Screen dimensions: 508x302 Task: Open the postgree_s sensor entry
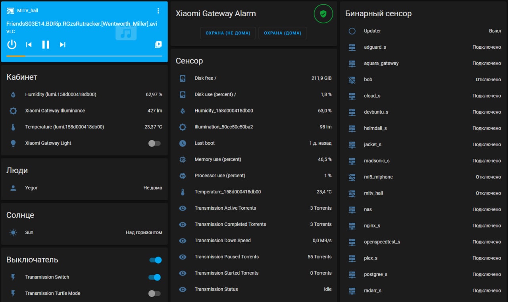coord(423,275)
